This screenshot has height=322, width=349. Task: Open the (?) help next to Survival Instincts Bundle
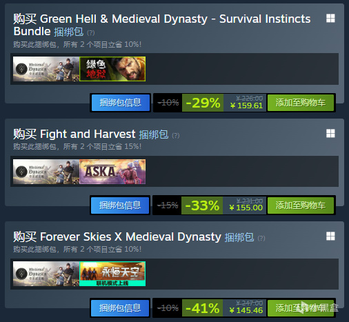pyautogui.click(x=91, y=33)
